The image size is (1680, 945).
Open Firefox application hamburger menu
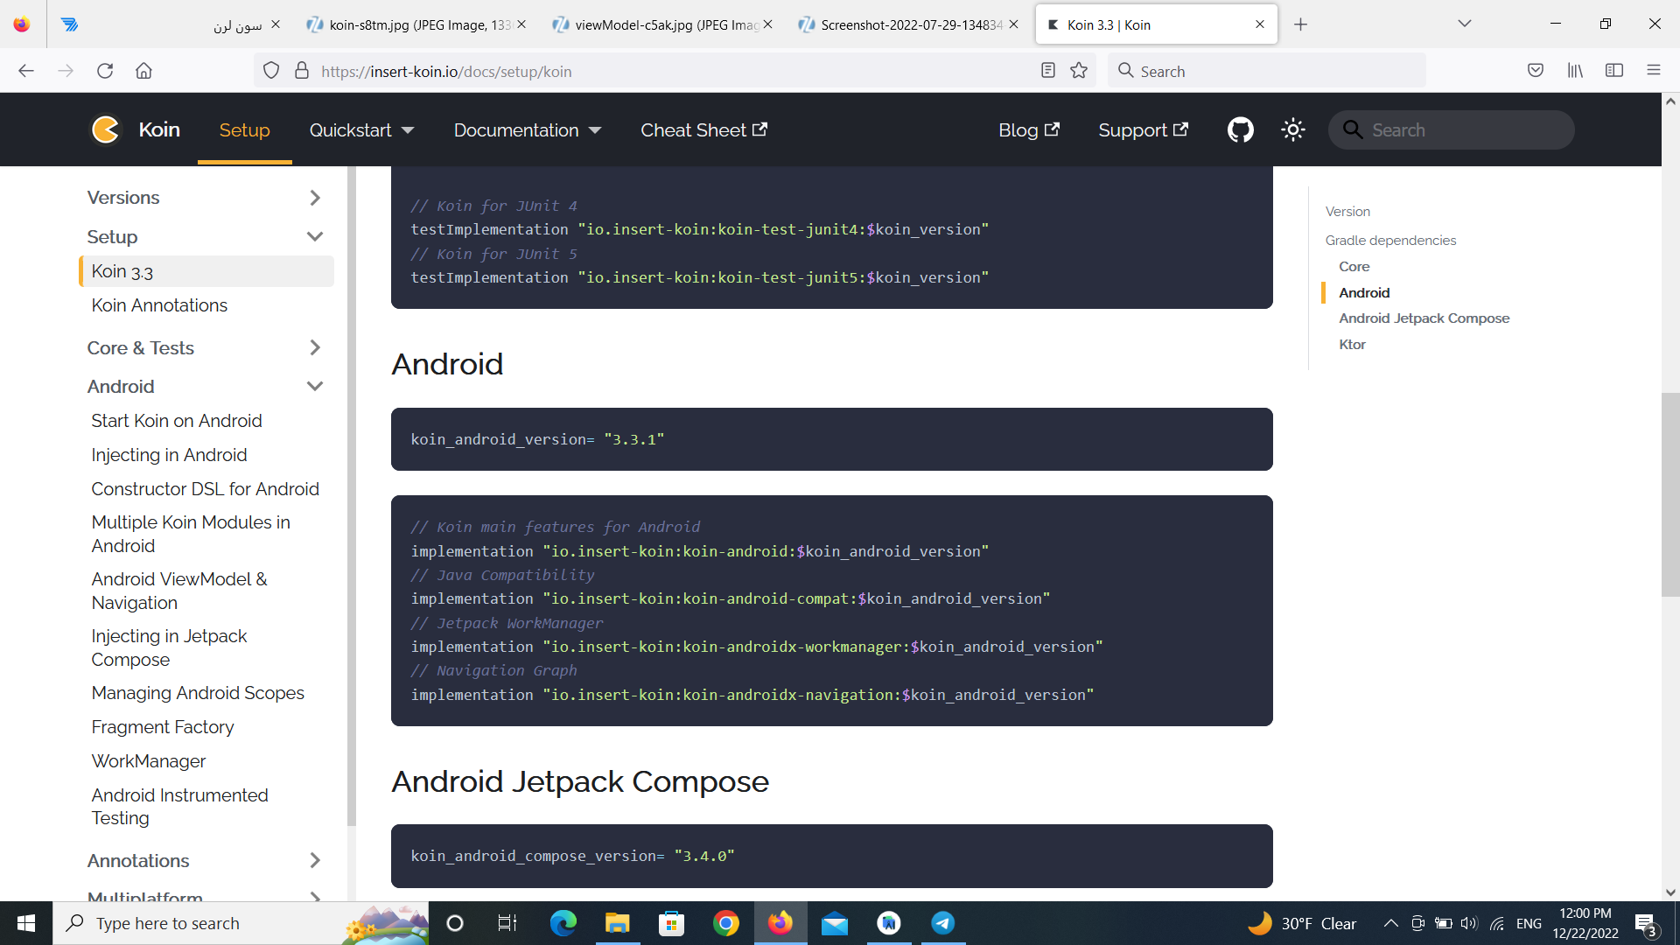[1654, 71]
